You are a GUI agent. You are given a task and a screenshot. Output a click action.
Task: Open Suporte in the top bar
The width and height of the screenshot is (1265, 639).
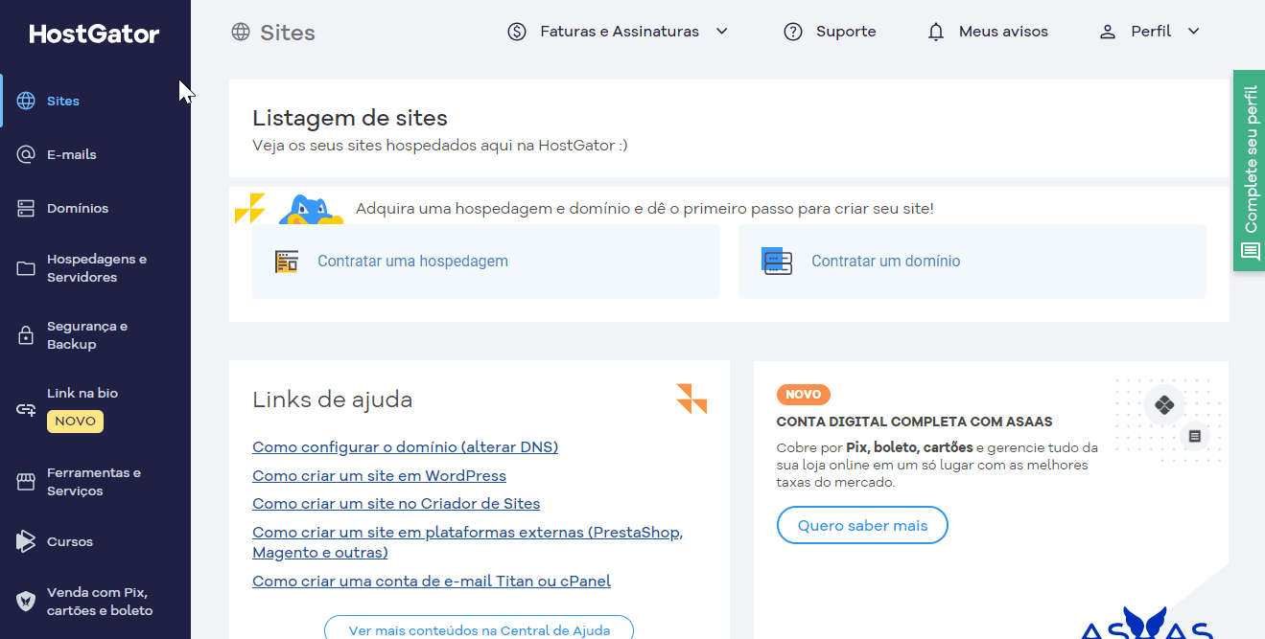(x=830, y=32)
